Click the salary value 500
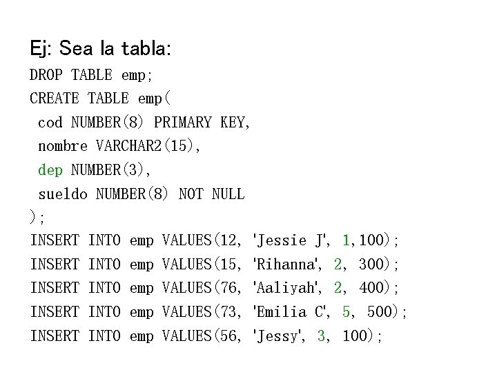Screen dimensions: 497x372 [380, 311]
